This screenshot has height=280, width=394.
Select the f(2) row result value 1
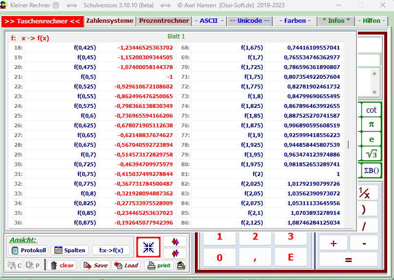click(x=338, y=174)
